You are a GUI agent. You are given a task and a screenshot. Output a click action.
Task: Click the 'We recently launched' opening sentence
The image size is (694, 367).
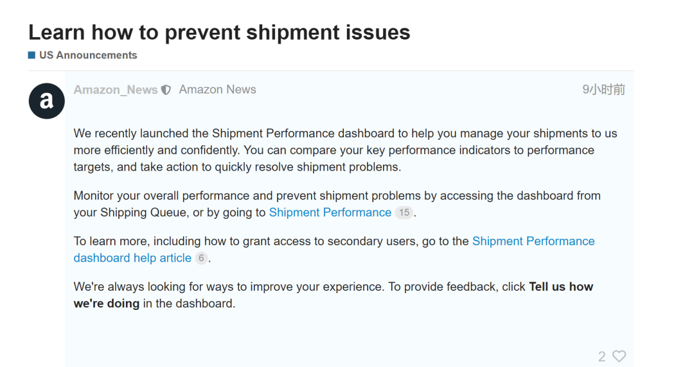(x=129, y=133)
